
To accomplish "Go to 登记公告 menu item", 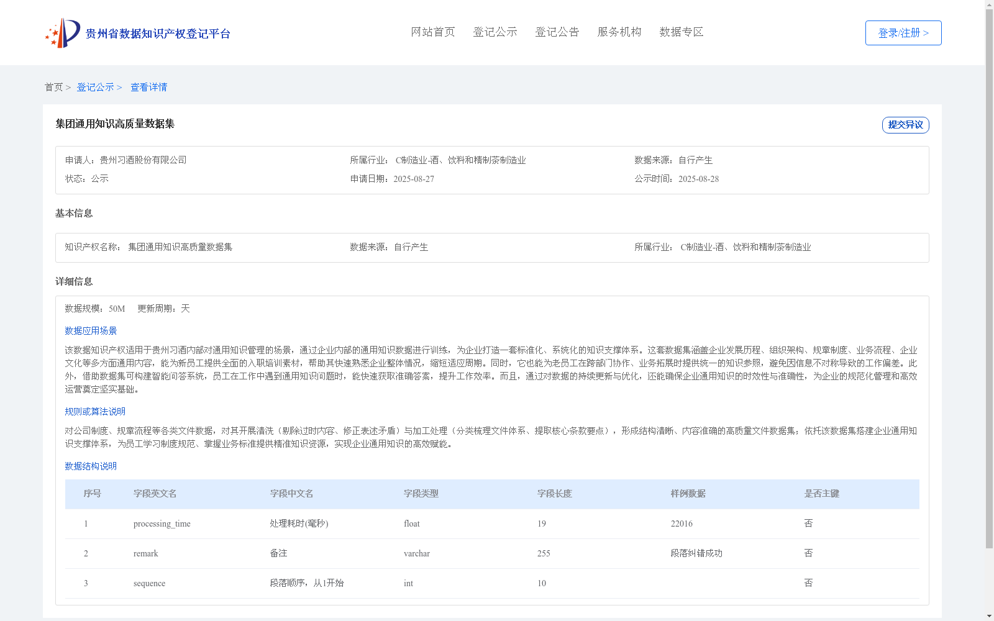I will coord(557,32).
